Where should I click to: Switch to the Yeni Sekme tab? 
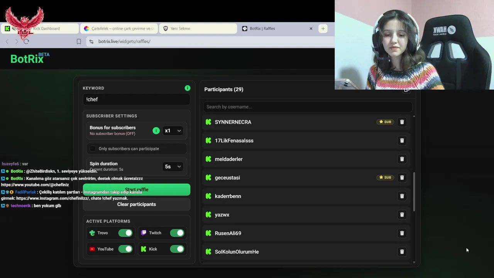click(x=198, y=29)
